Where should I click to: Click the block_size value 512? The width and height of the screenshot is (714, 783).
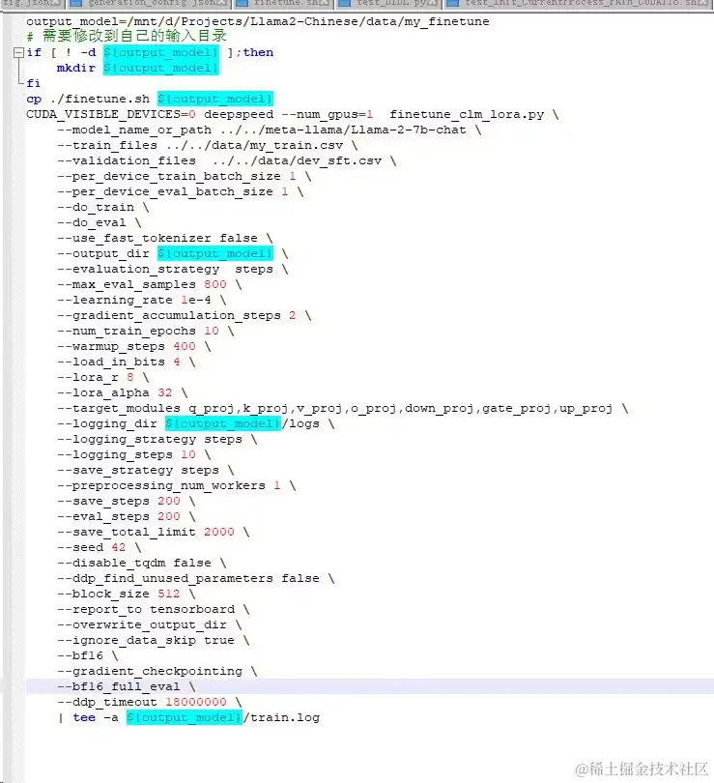click(169, 594)
